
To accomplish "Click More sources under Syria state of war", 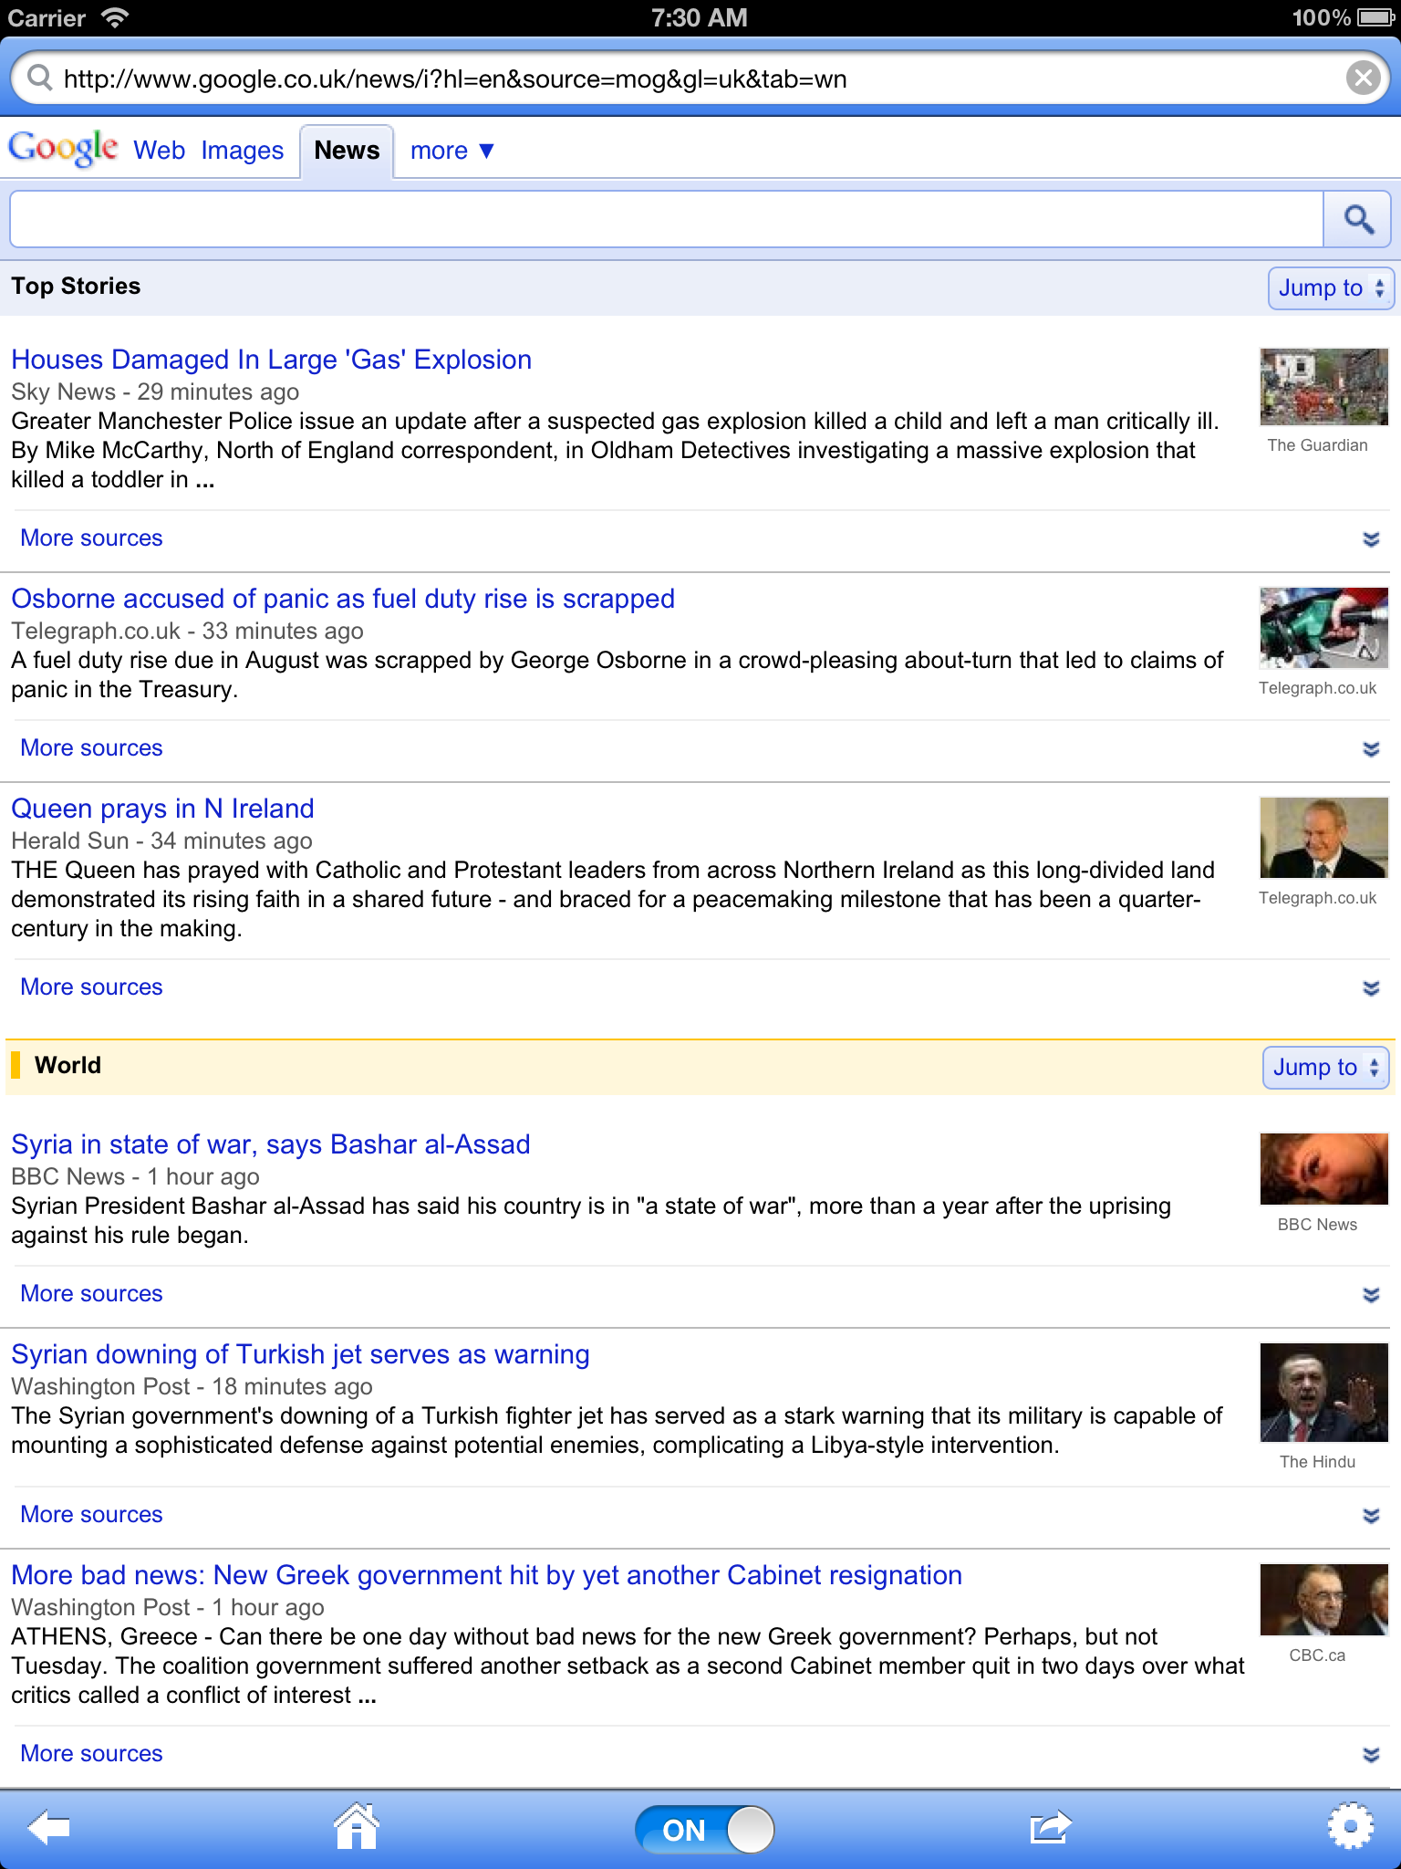I will coord(91,1294).
